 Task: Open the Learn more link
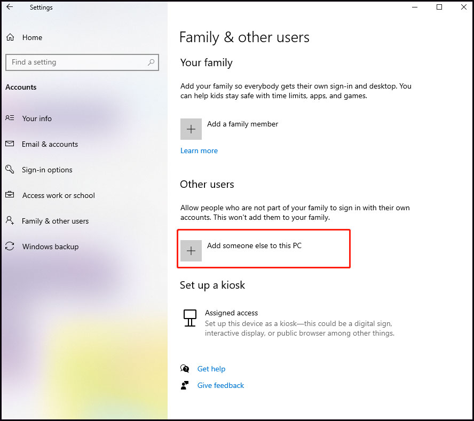[x=199, y=150]
